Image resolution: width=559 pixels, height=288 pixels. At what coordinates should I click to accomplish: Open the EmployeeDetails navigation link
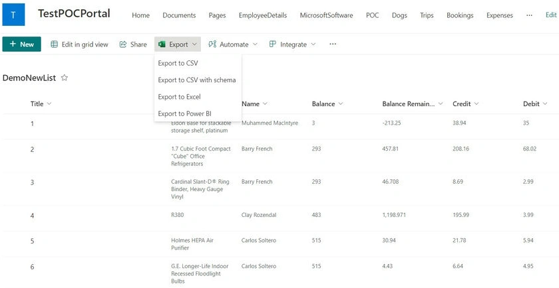click(x=263, y=15)
